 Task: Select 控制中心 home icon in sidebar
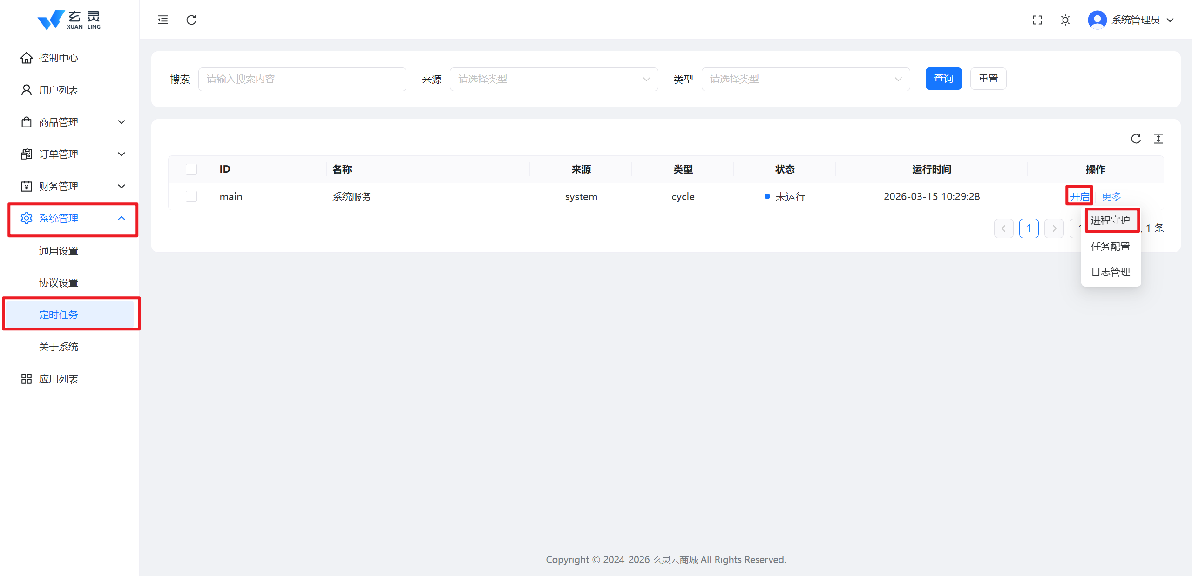pos(27,57)
